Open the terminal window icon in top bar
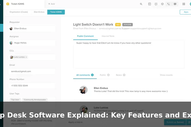 coord(150,4)
